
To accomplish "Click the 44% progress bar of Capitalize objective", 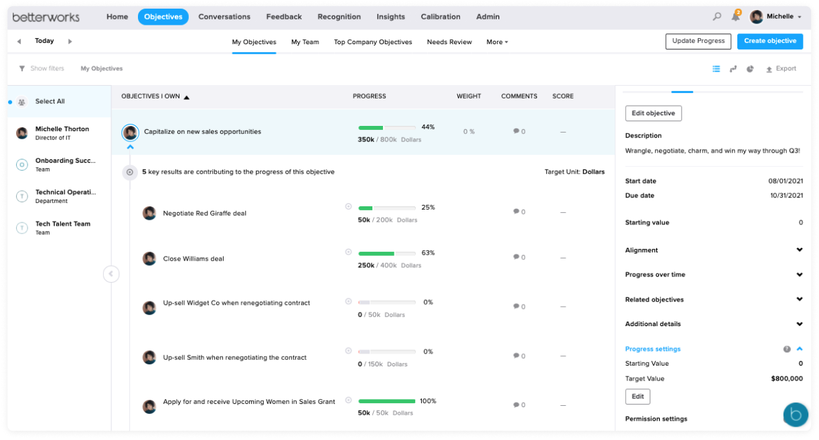I will [x=387, y=127].
